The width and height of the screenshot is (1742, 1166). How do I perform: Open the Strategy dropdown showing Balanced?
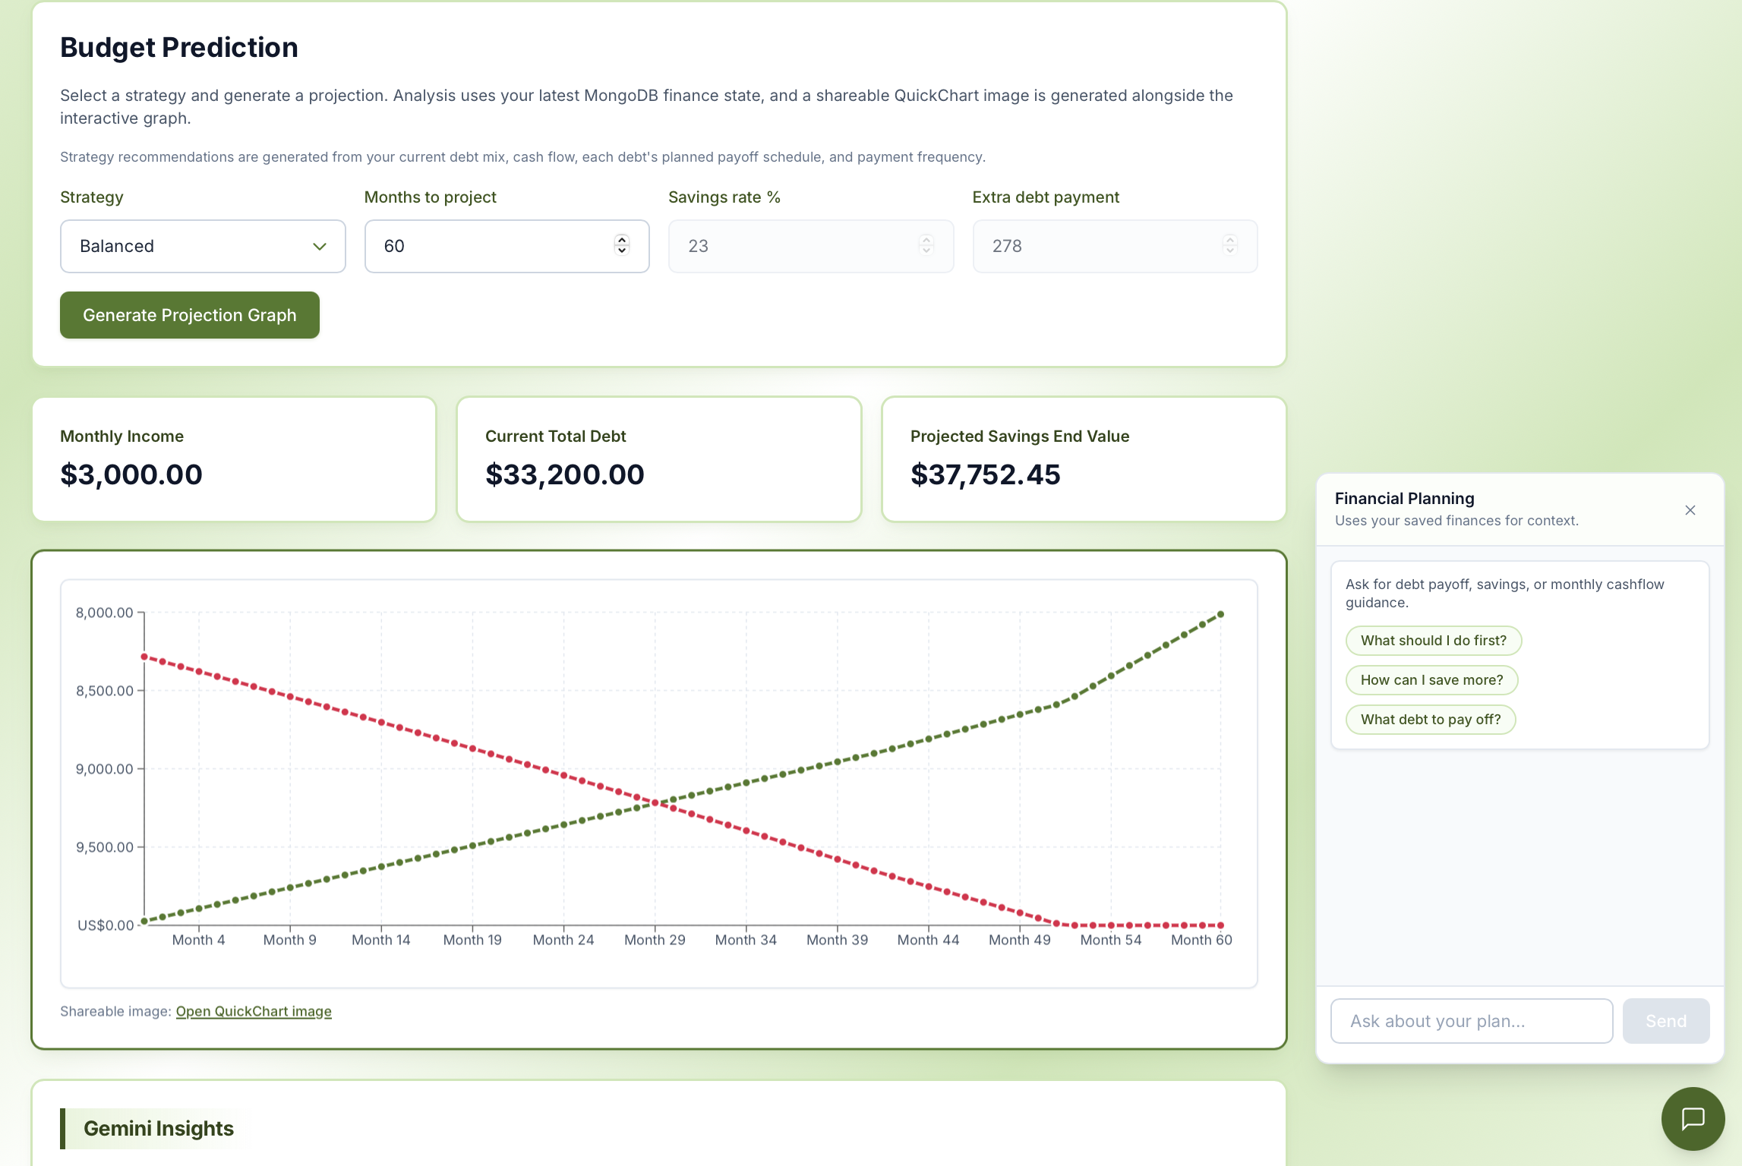[202, 246]
